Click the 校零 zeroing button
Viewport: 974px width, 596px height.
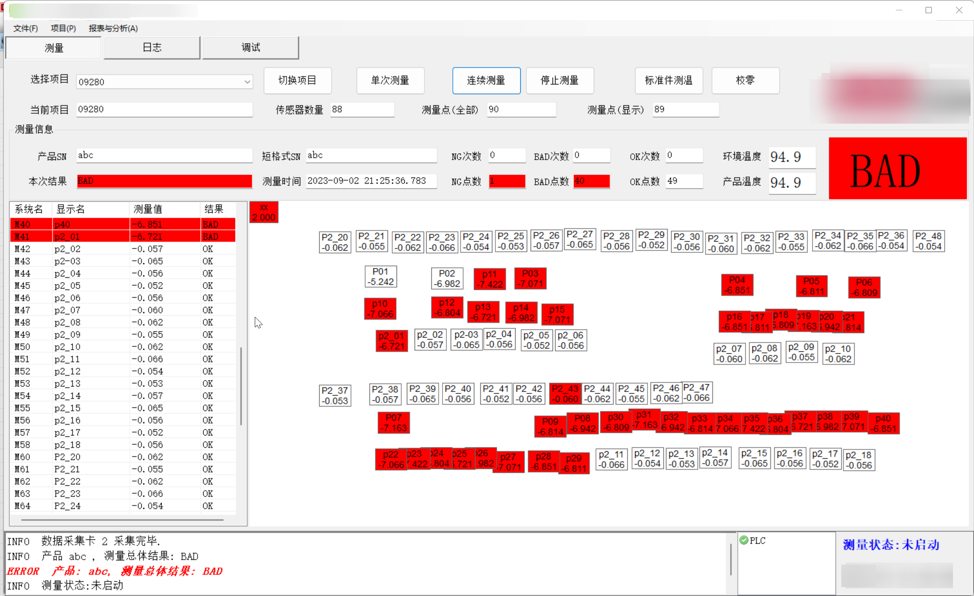tap(745, 80)
